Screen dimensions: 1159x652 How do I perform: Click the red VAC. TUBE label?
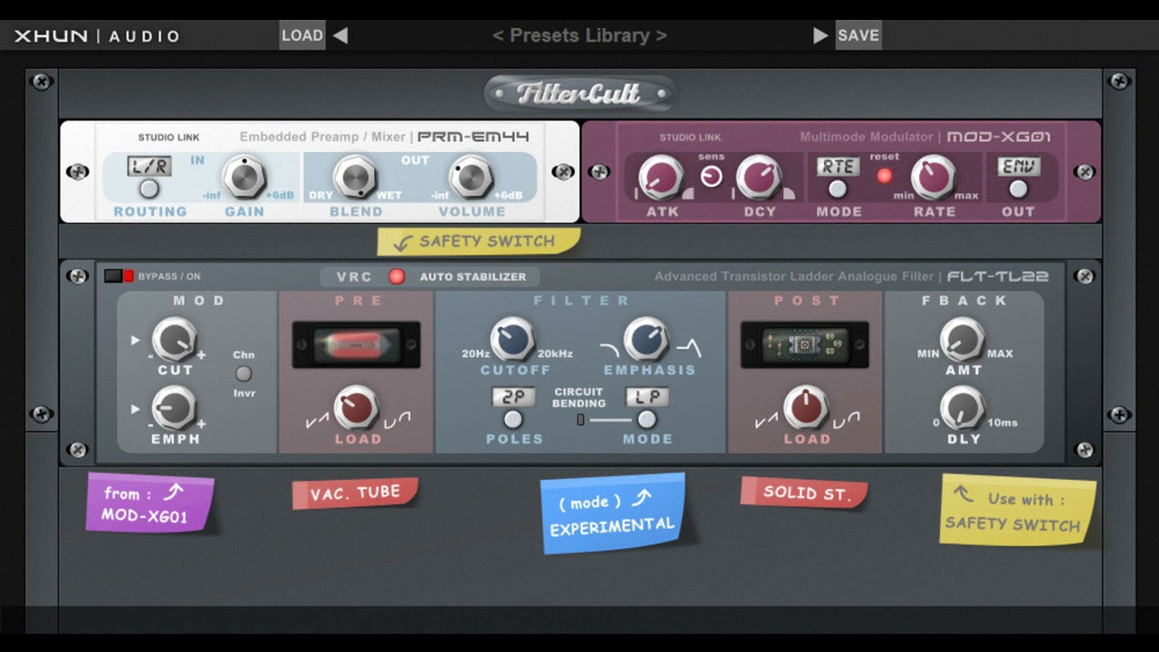click(355, 494)
